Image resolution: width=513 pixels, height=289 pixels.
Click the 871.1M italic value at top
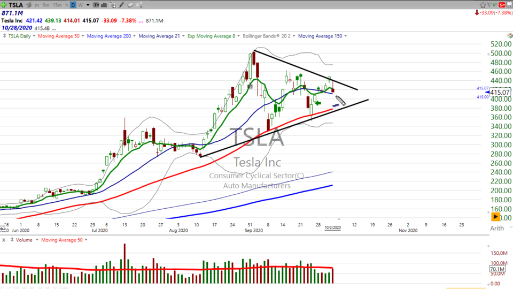[x=12, y=13]
